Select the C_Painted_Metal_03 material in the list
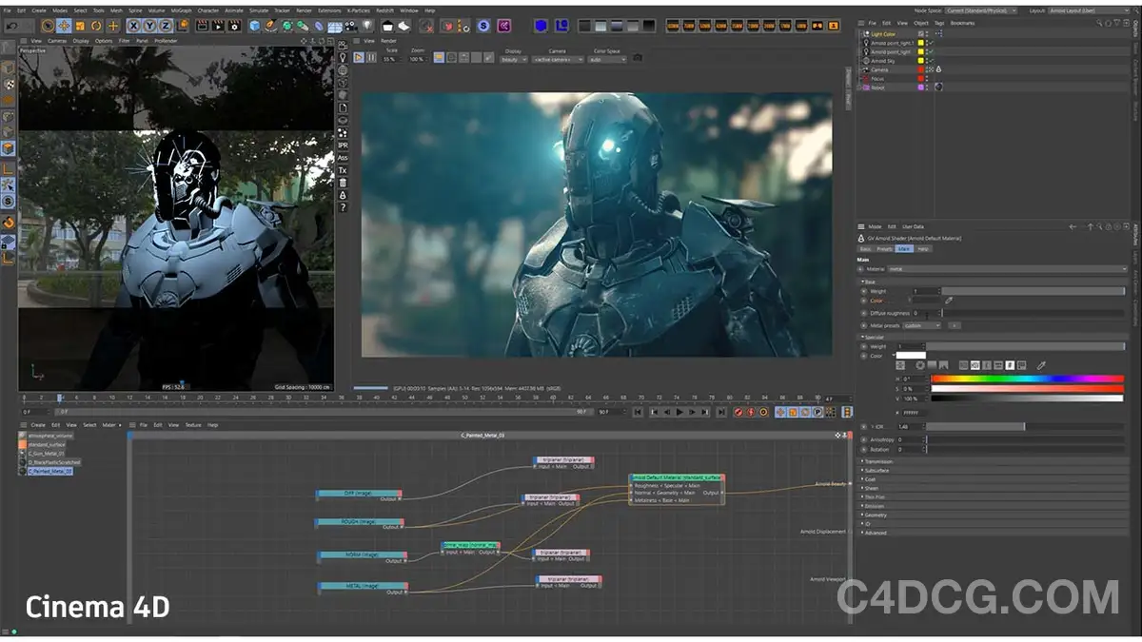Image resolution: width=1142 pixels, height=642 pixels. [47, 471]
